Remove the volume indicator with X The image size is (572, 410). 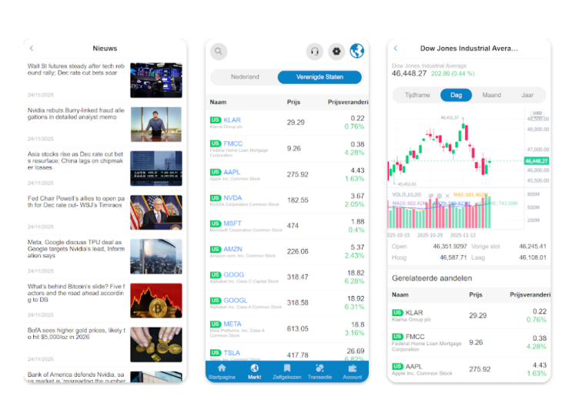(x=447, y=196)
